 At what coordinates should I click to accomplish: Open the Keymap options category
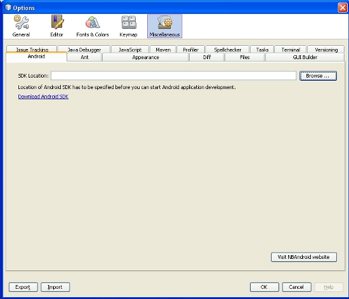(x=128, y=26)
